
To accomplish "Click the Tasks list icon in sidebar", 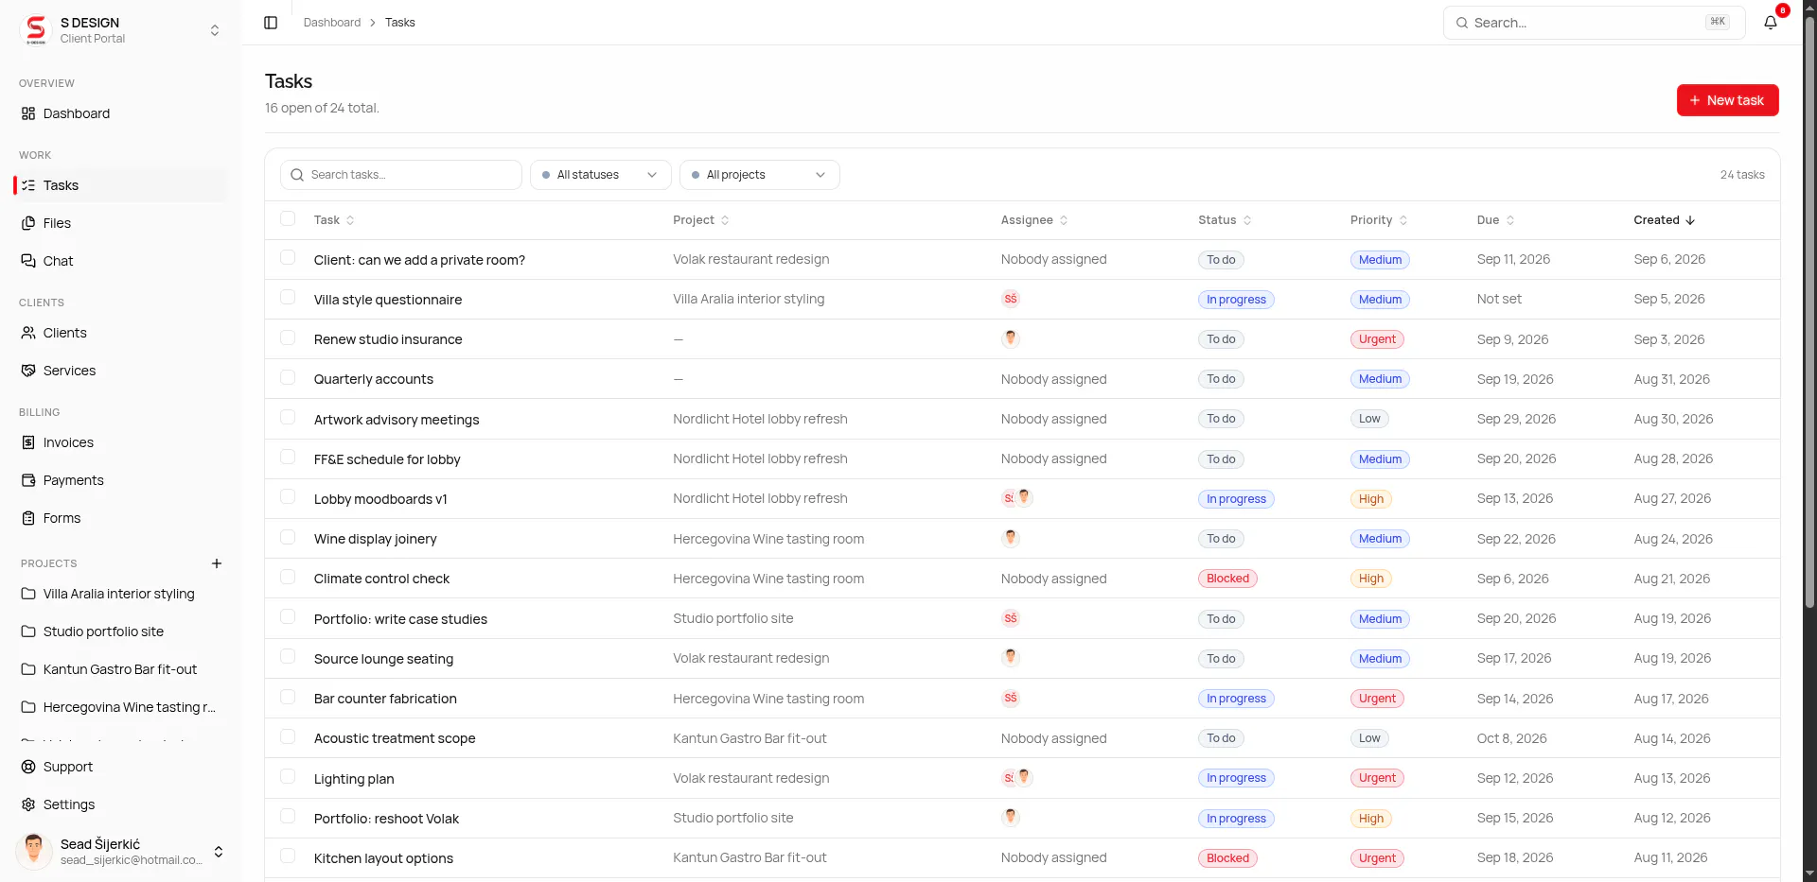I will 28,185.
